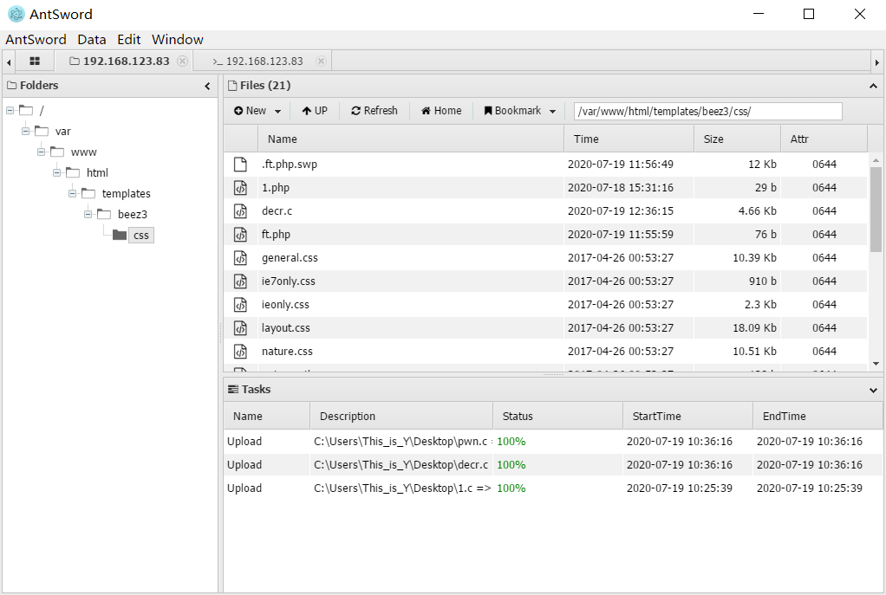Click the www folder icon in tree
Screen dimensions: 886x595
pyautogui.click(x=57, y=152)
